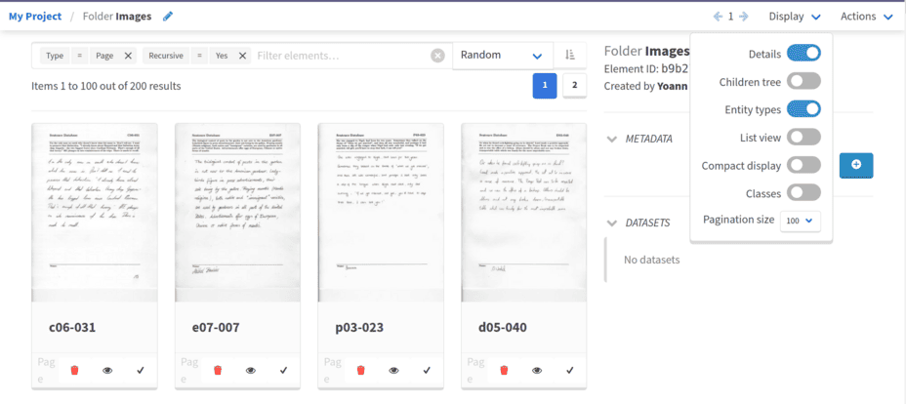Image resolution: width=906 pixels, height=404 pixels.
Task: Select page c06-031 with checkmark icon
Action: 140,370
